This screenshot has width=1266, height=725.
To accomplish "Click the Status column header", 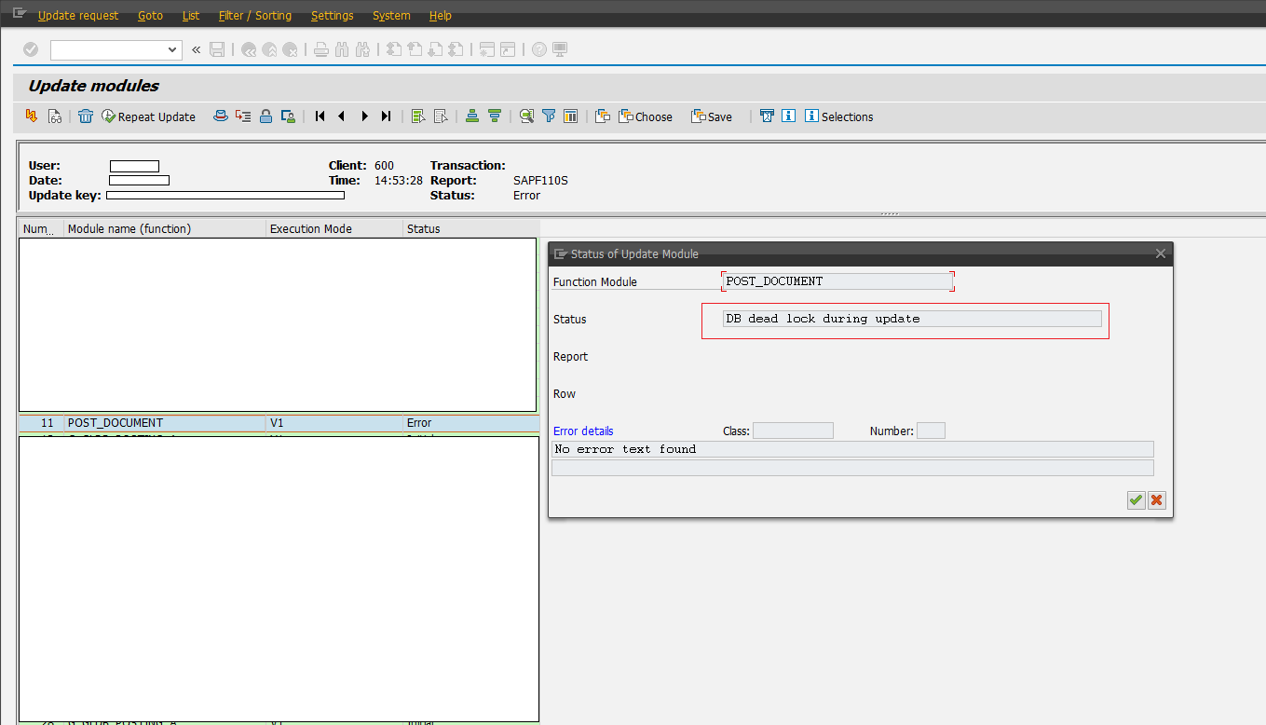I will pyautogui.click(x=471, y=228).
